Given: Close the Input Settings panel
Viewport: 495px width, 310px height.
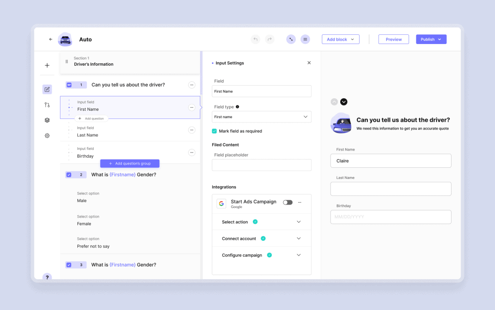Looking at the screenshot, I should pos(309,63).
